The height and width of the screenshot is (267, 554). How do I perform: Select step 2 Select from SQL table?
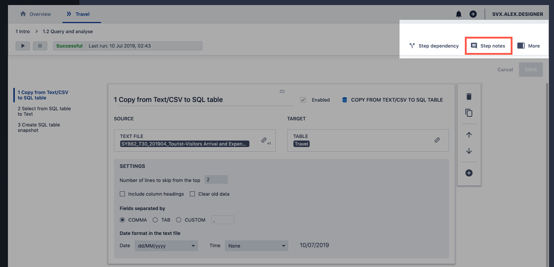(x=44, y=111)
